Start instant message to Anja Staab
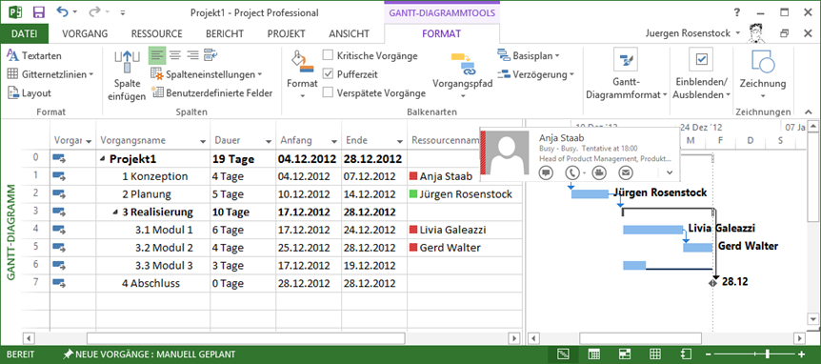821x364 pixels. (545, 172)
